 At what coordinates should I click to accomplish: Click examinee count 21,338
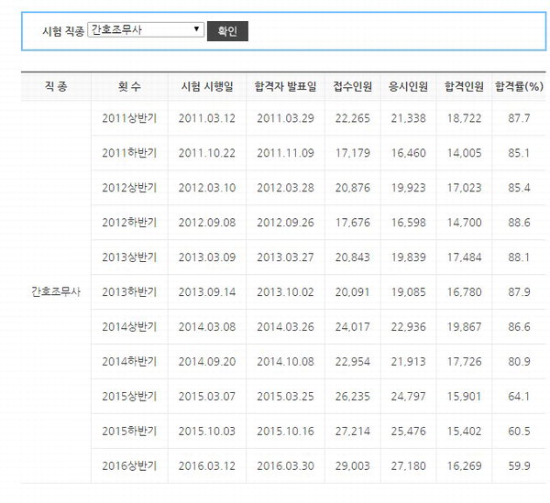pyautogui.click(x=408, y=118)
